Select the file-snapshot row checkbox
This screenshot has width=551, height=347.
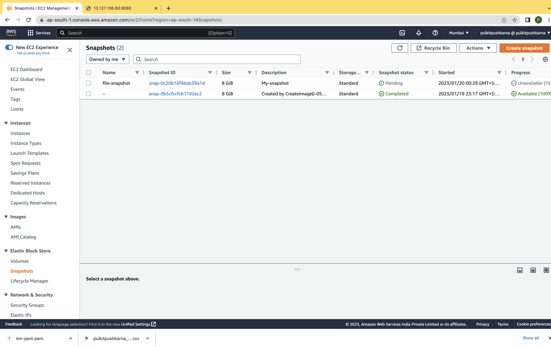[88, 83]
